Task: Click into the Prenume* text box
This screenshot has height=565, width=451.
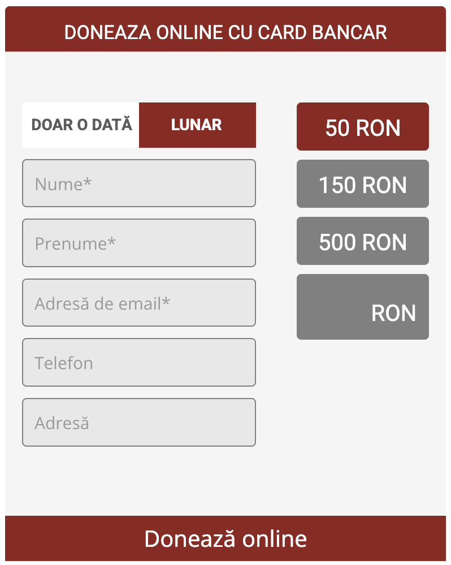Action: point(138,243)
